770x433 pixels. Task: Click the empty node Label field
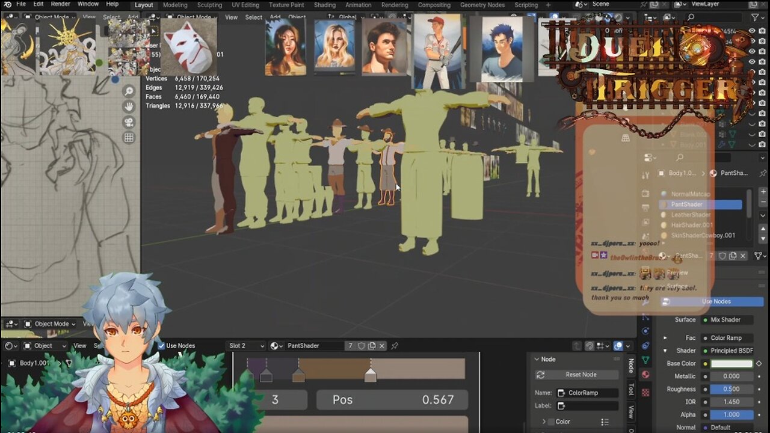point(586,406)
